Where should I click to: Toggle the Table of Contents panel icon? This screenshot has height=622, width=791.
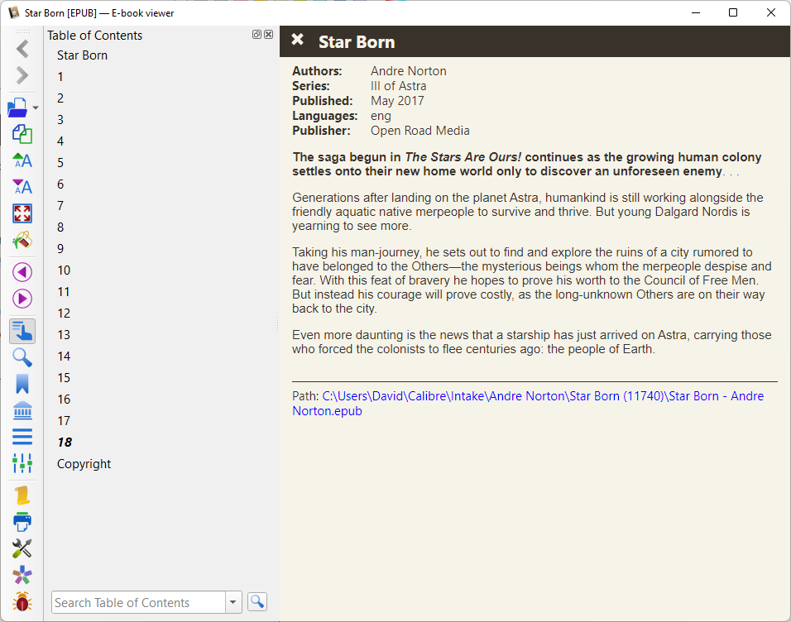coord(22,331)
